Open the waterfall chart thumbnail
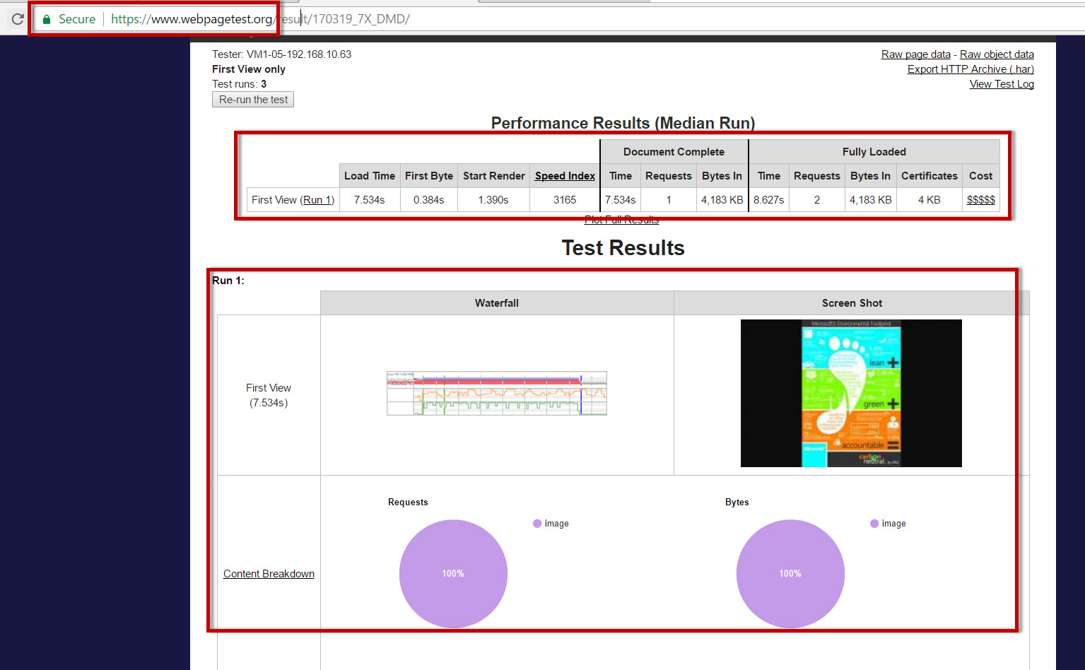The height and width of the screenshot is (670, 1085). (497, 393)
